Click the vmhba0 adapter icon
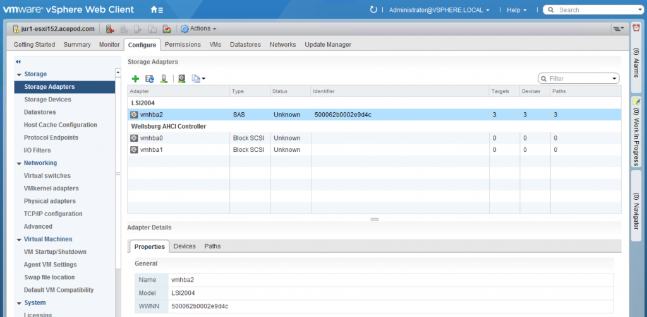The height and width of the screenshot is (317, 647). [134, 138]
